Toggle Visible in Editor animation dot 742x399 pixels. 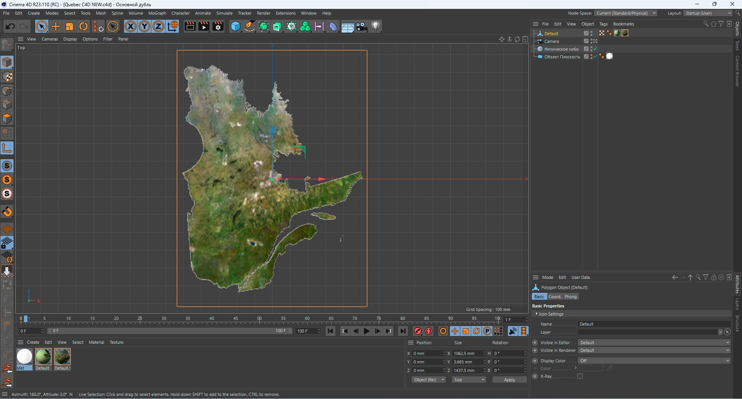pos(535,343)
